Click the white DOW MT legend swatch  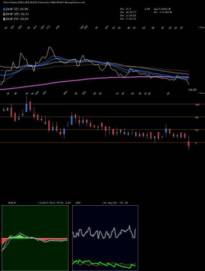(x=4, y=14)
